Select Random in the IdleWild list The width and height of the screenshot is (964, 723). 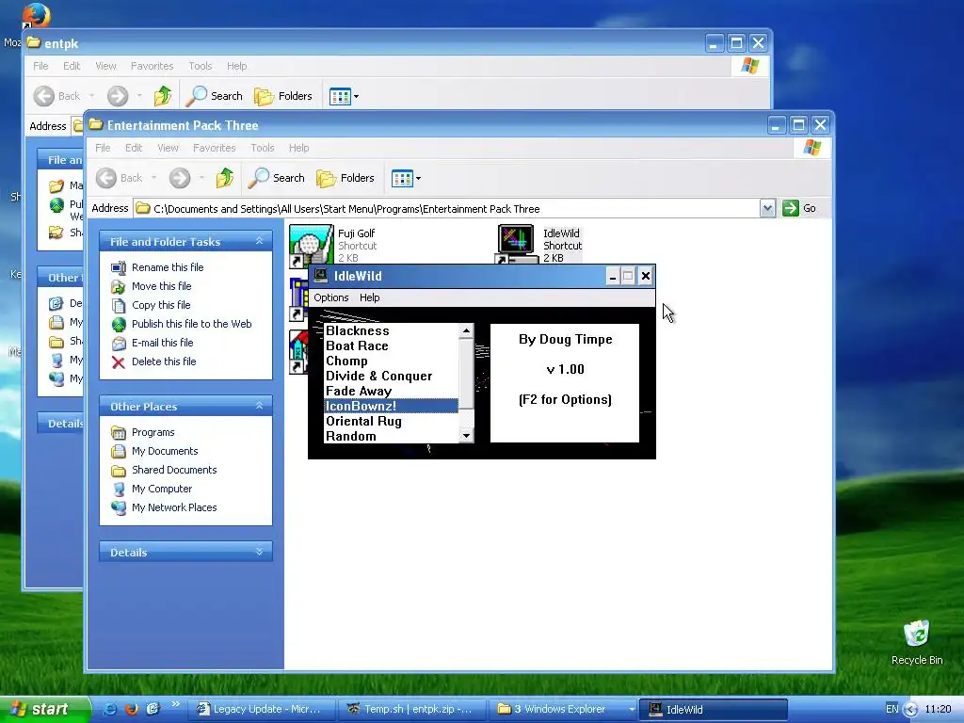[x=391, y=436]
